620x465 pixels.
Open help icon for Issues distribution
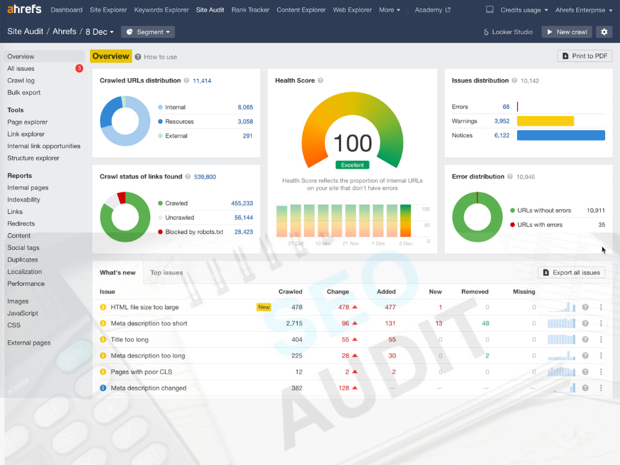tap(514, 80)
